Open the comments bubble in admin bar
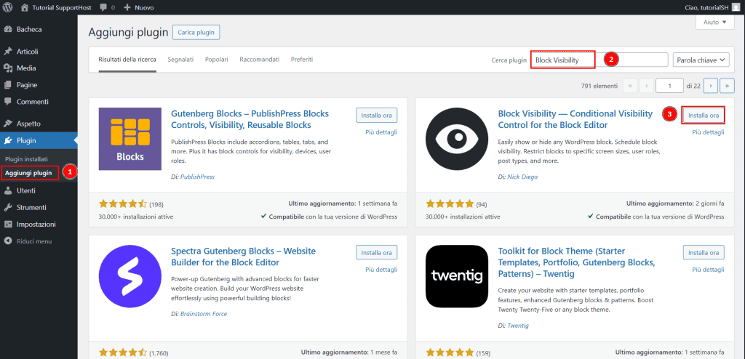Image resolution: width=745 pixels, height=359 pixels. pyautogui.click(x=103, y=8)
